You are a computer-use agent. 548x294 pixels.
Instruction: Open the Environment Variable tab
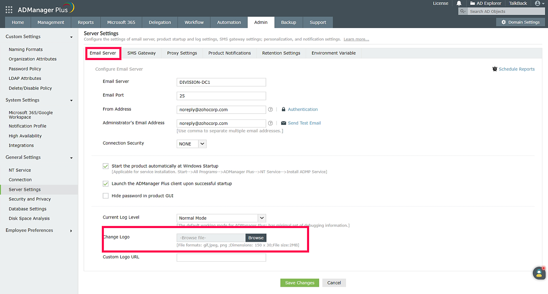click(x=334, y=53)
